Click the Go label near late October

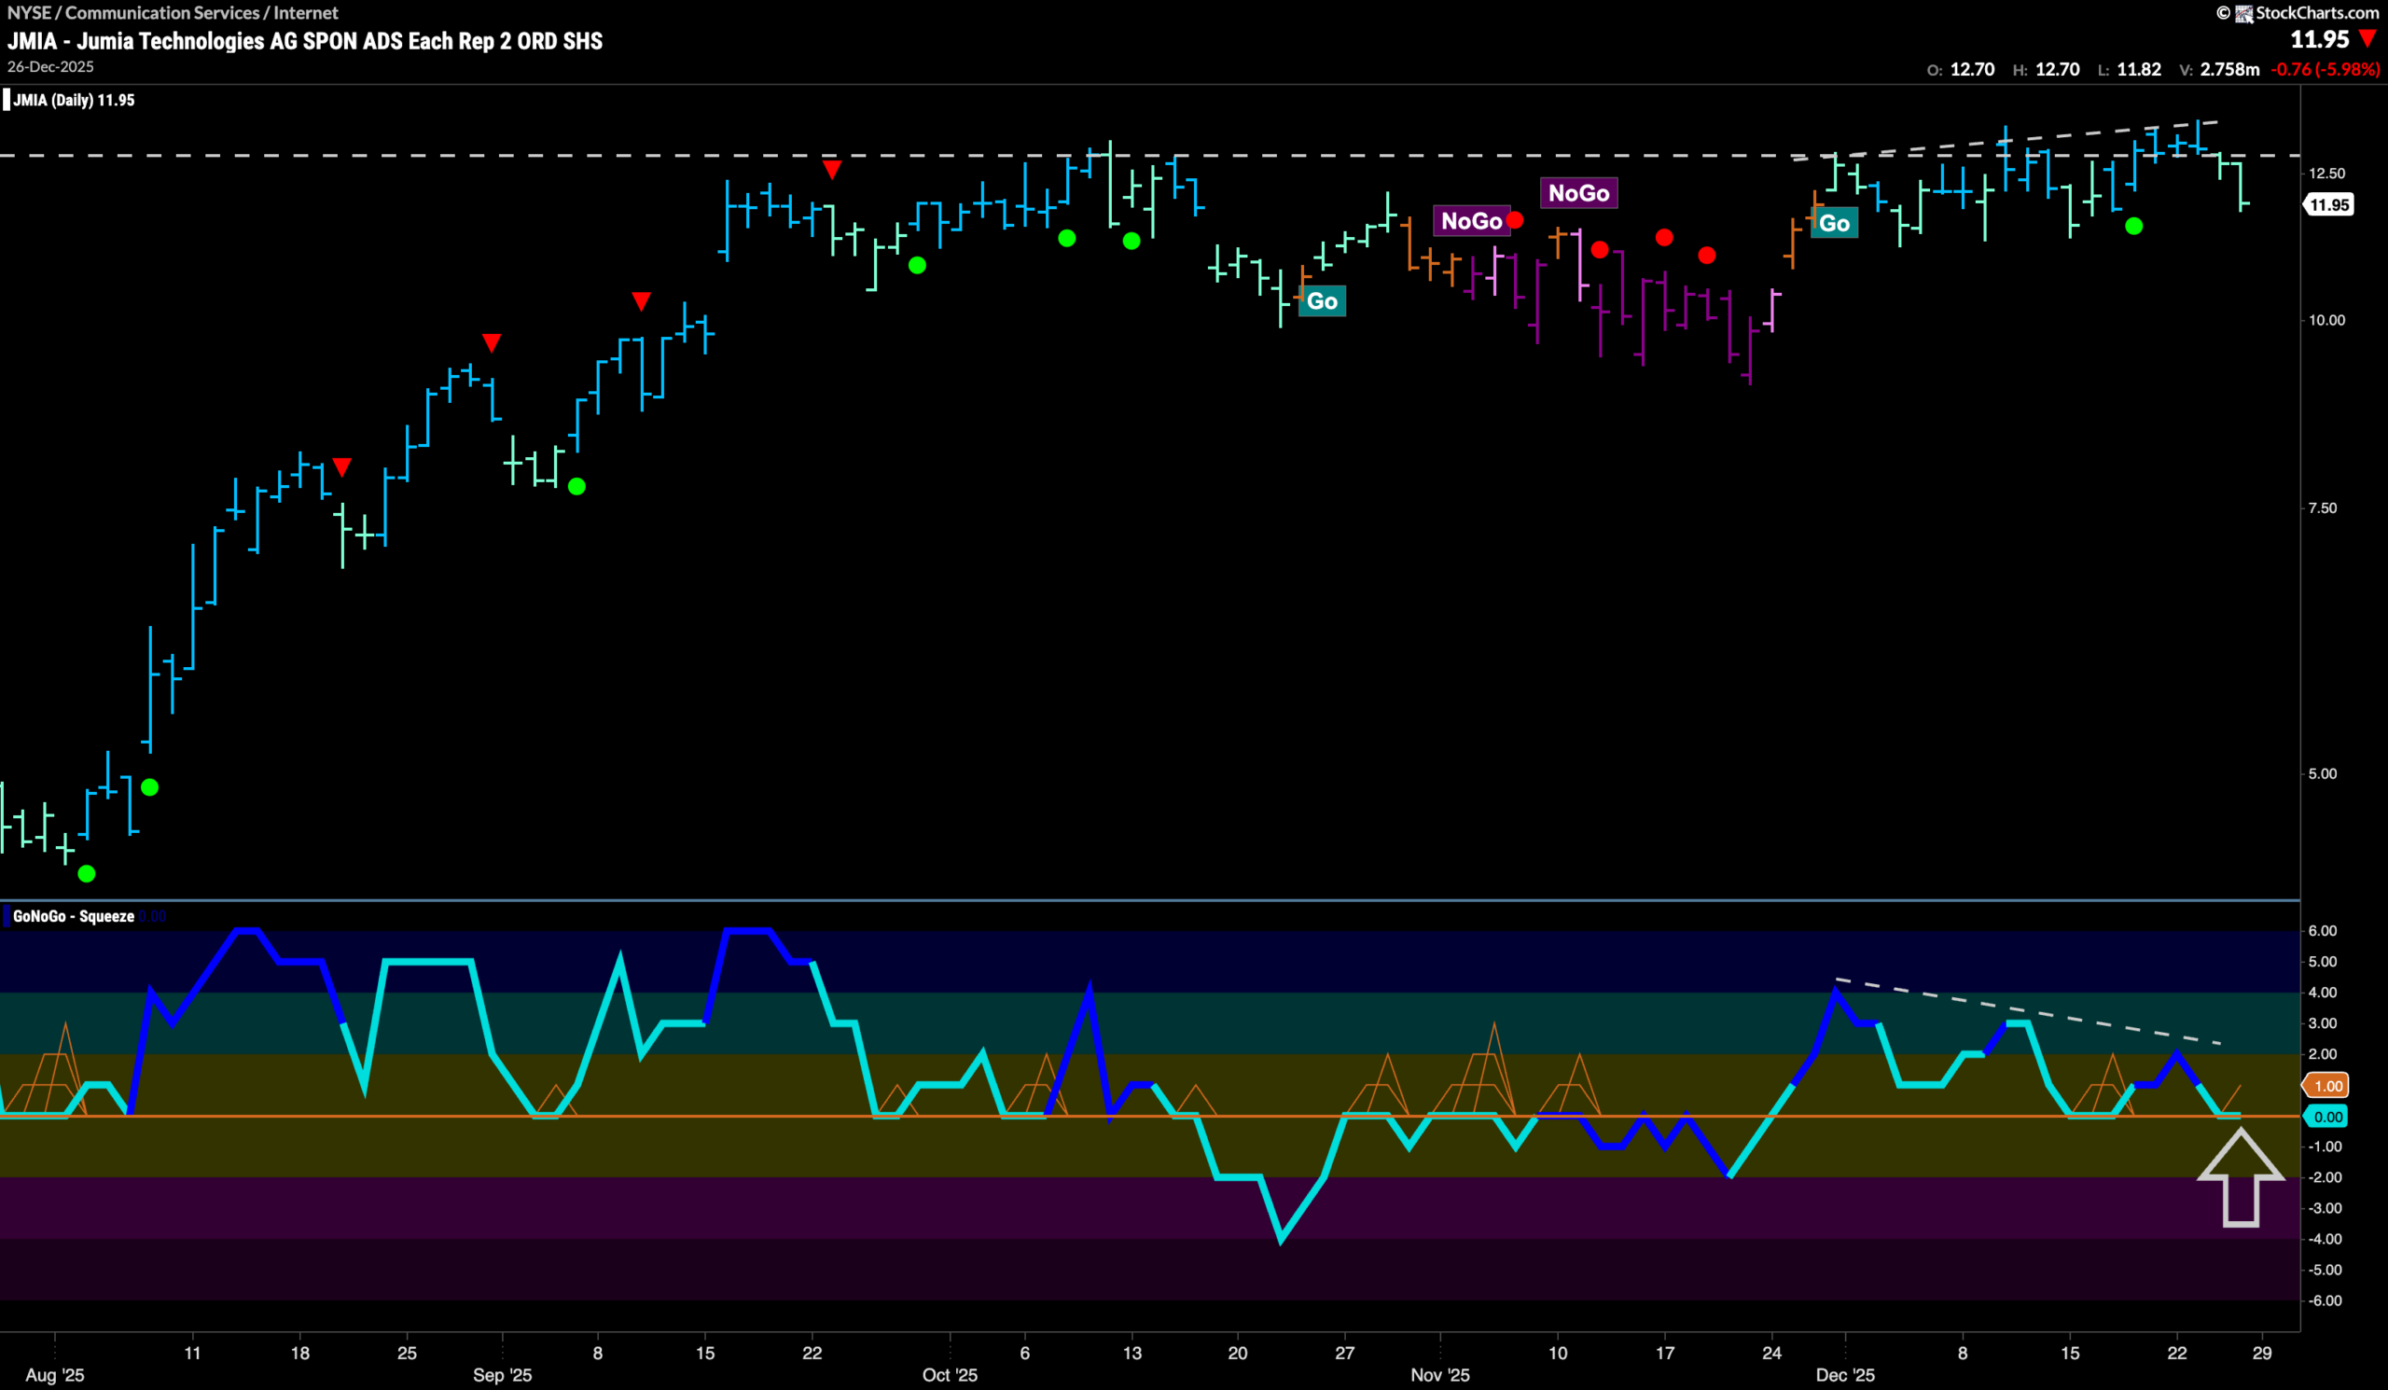coord(1322,301)
